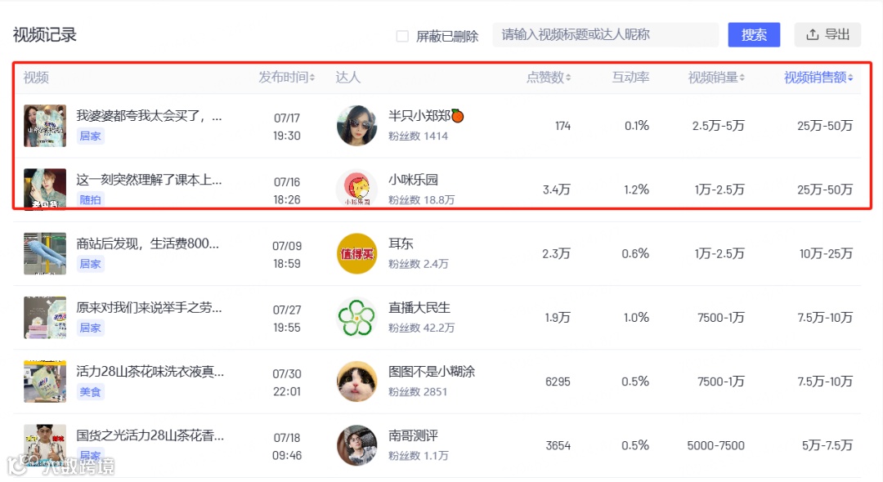Viewport: 883px width, 482px height.
Task: Click the 随拍 category tag
Action: click(x=90, y=200)
